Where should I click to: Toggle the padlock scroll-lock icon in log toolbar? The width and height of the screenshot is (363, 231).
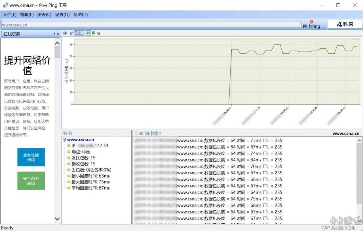pos(147,133)
